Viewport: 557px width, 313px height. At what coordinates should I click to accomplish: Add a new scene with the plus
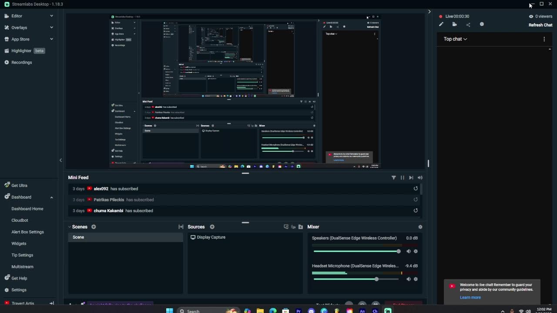click(x=94, y=227)
